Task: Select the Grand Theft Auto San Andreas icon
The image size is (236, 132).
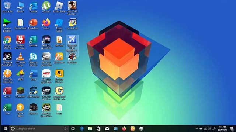Action: coord(72,8)
